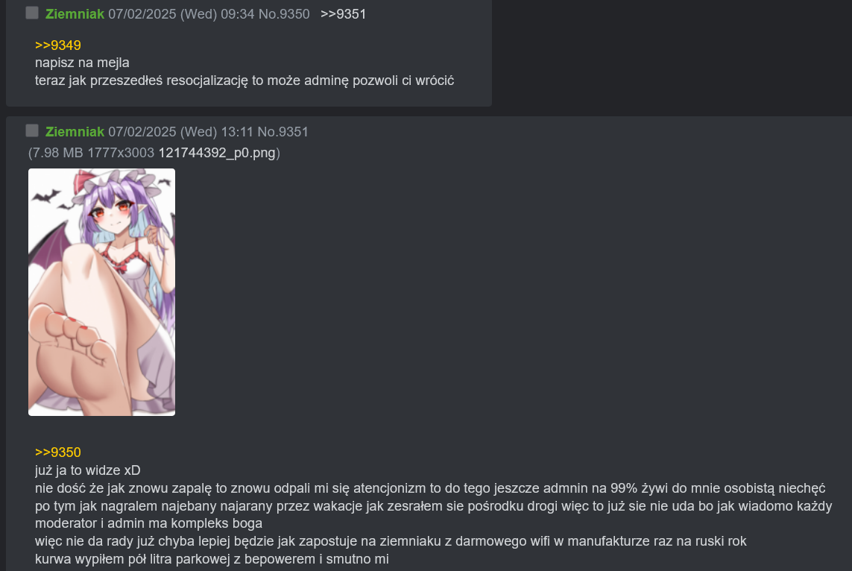
Task: Click the line starting 'teraz jak przeszedłeś resocjalizację'
Action: point(244,81)
